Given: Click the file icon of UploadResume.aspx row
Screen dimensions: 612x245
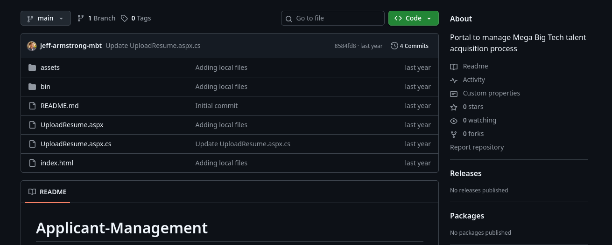Looking at the screenshot, I should tap(32, 125).
